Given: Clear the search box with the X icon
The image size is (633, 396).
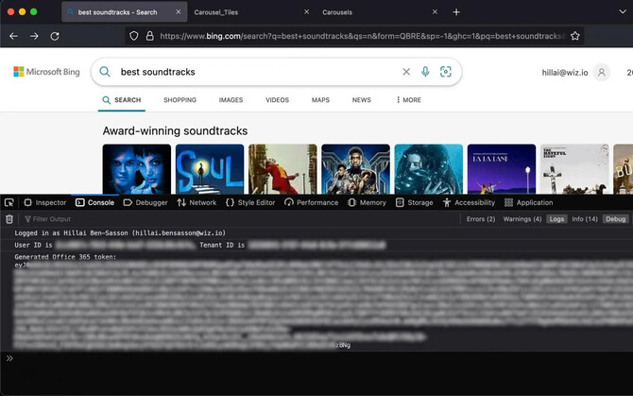Looking at the screenshot, I should click(406, 72).
